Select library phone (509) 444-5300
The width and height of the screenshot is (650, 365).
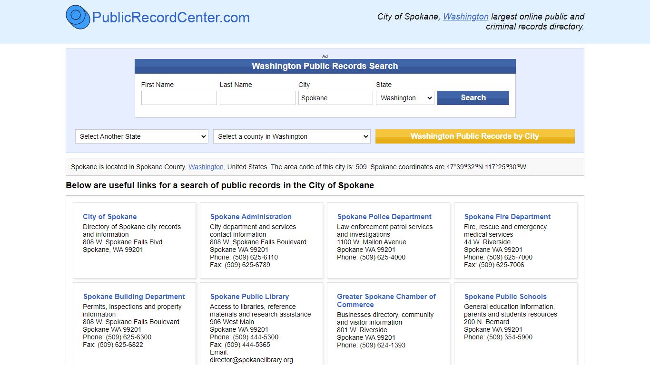coord(256,337)
